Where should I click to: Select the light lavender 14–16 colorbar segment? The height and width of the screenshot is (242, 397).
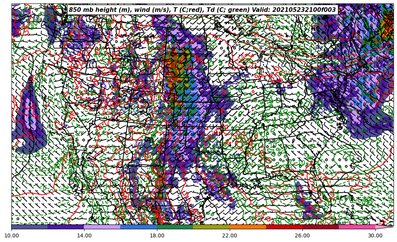tap(102, 227)
